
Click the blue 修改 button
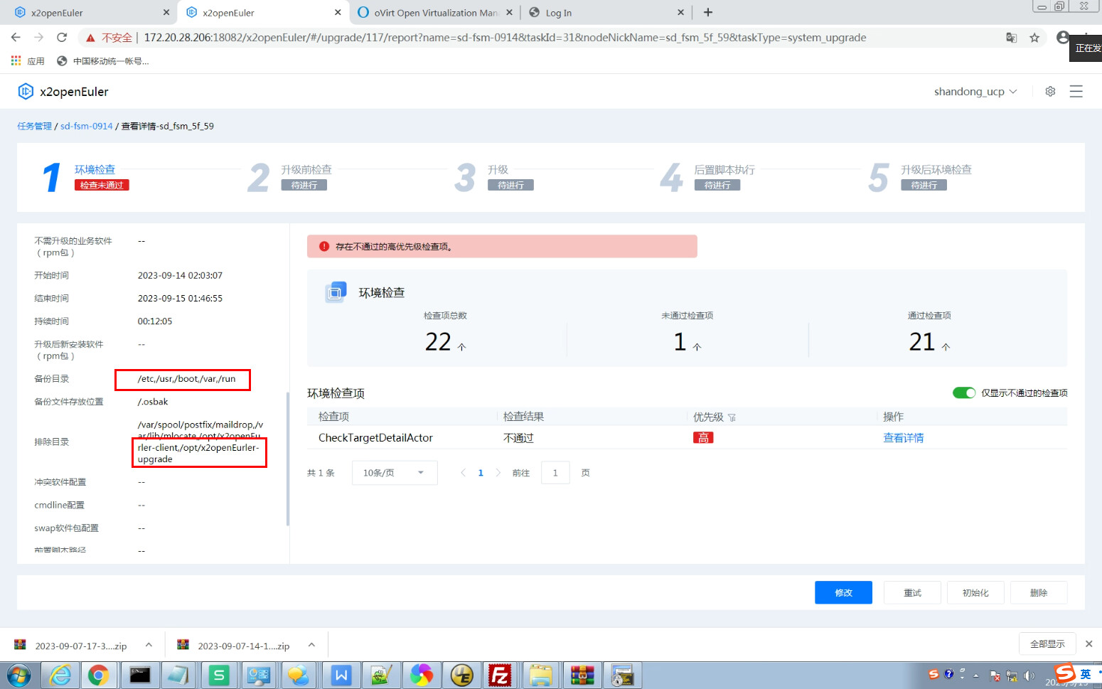[843, 592]
